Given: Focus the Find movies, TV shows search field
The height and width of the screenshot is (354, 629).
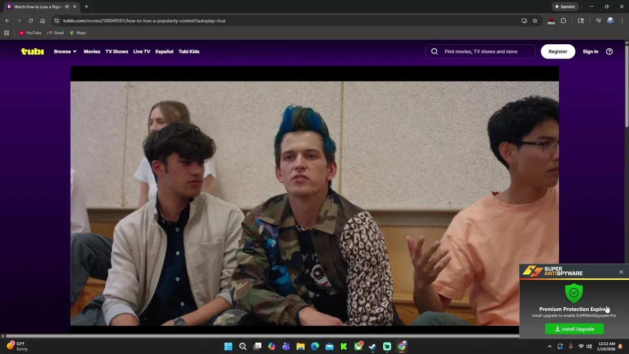Looking at the screenshot, I should click(481, 52).
